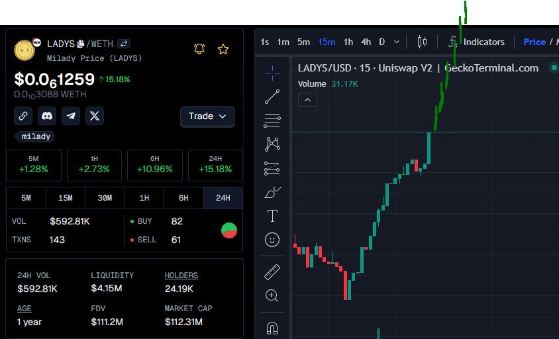
Task: Copy the LADYS token address icon
Action: (81, 44)
